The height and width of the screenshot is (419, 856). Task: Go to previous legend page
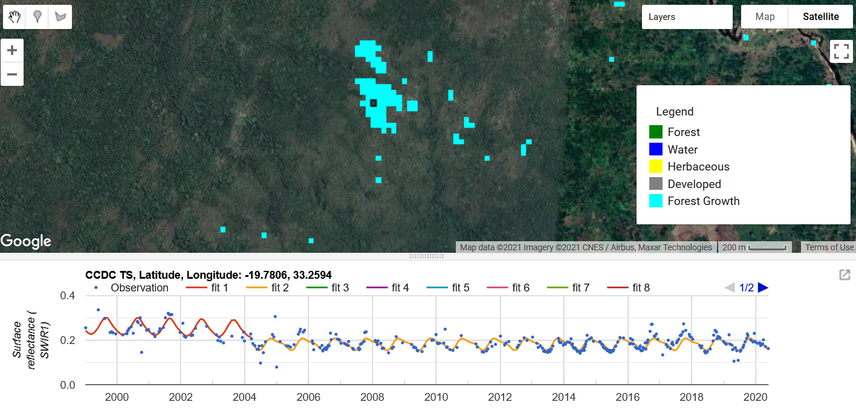[730, 288]
